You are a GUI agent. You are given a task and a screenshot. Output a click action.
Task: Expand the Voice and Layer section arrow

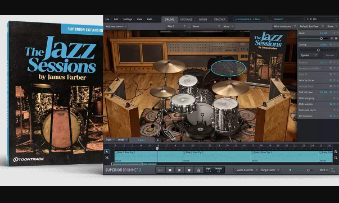point(337,110)
